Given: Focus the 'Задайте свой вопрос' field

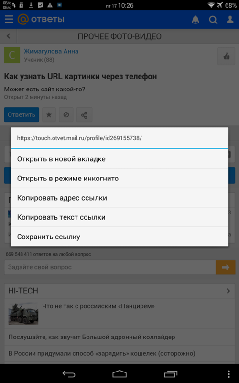Looking at the screenshot, I should (110, 267).
